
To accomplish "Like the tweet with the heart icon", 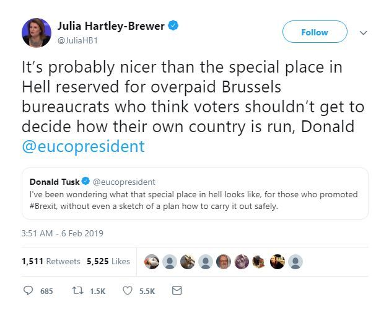I will (128, 290).
